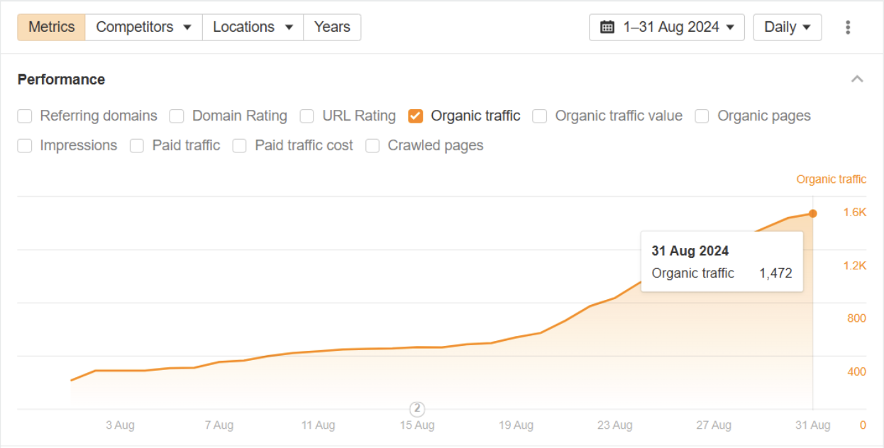Viewport: 884px width, 448px height.
Task: Open the Competitors dropdown
Action: click(x=144, y=28)
